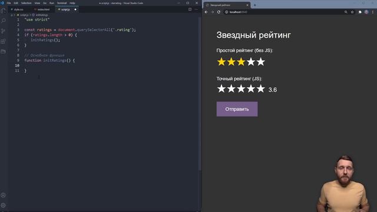Select first star of Простой рейтинг
Image resolution: width=377 pixels, height=212 pixels.
221,62
